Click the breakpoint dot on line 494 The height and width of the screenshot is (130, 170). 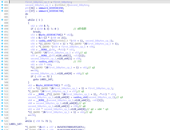2,41
